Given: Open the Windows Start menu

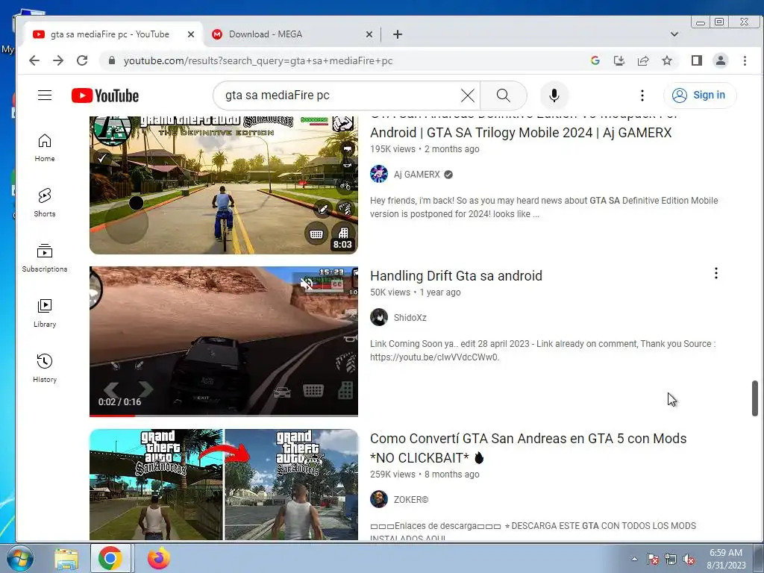Looking at the screenshot, I should click(19, 558).
